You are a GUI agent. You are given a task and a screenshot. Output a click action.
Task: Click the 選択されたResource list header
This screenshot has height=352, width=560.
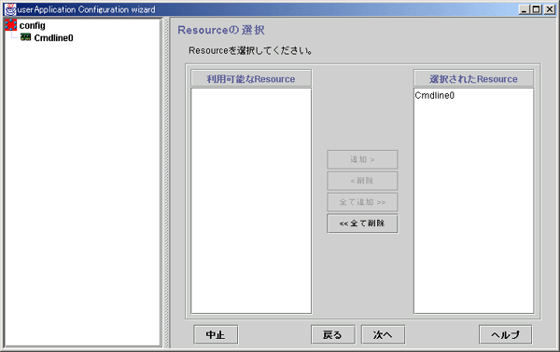tap(473, 78)
